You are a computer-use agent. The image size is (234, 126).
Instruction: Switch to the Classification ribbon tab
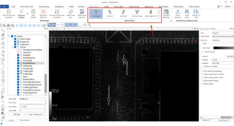[59, 7]
